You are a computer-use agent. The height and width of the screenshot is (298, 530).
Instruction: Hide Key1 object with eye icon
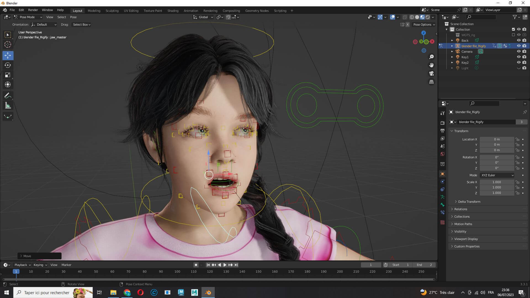(x=519, y=57)
